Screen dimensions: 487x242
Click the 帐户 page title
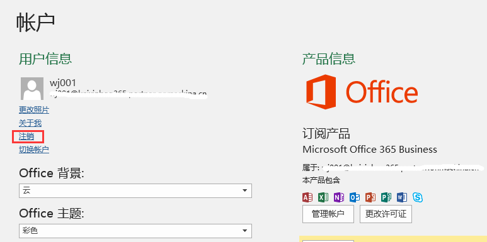point(36,23)
